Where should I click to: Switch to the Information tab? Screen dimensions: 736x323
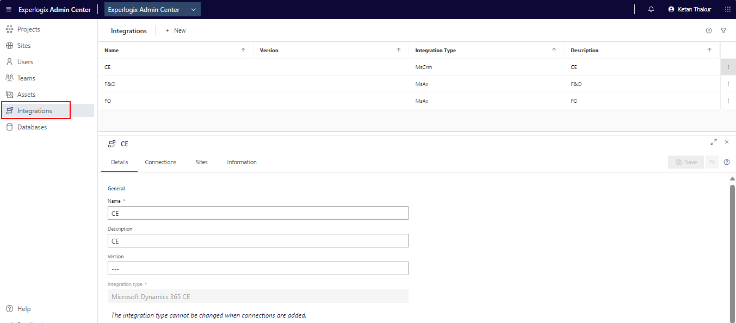pos(242,162)
